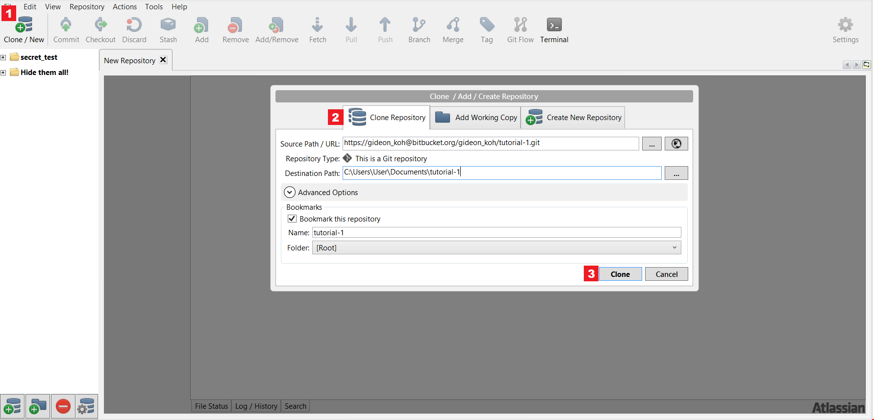Open the File Status tab
Viewport: 874px width, 420px height.
(x=211, y=406)
